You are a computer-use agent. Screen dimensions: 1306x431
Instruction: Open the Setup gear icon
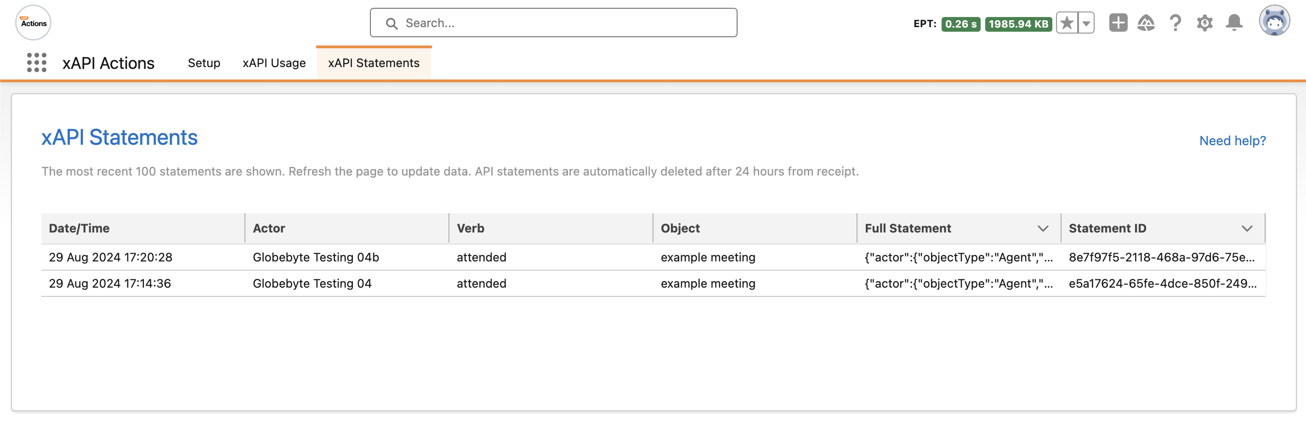click(1204, 23)
